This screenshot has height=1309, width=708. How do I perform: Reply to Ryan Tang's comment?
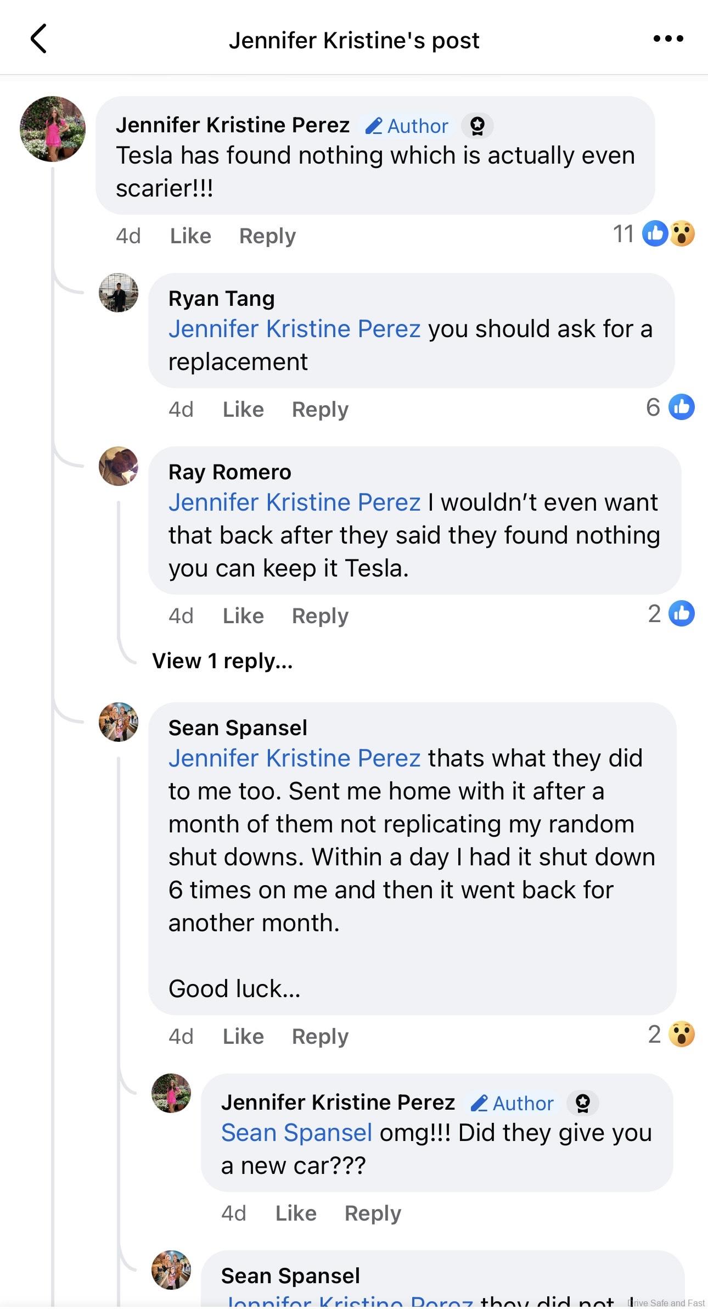tap(320, 410)
